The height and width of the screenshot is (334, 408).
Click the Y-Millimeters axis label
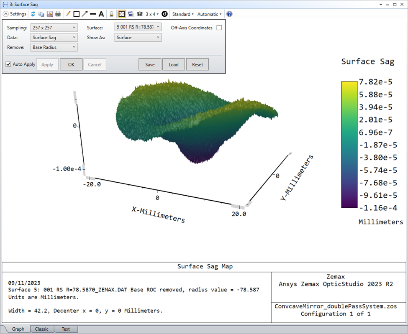click(297, 177)
